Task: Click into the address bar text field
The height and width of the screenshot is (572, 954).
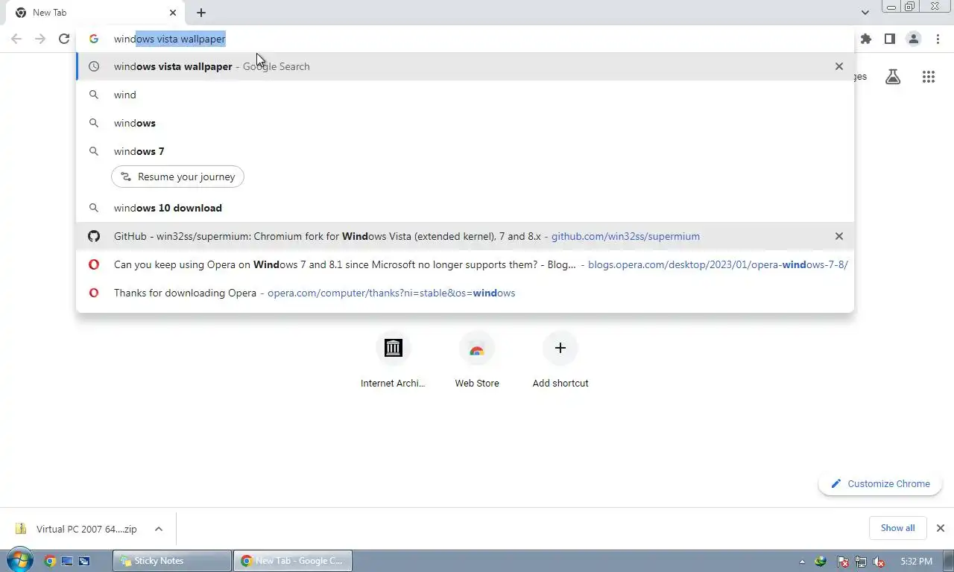Action: pos(477,39)
